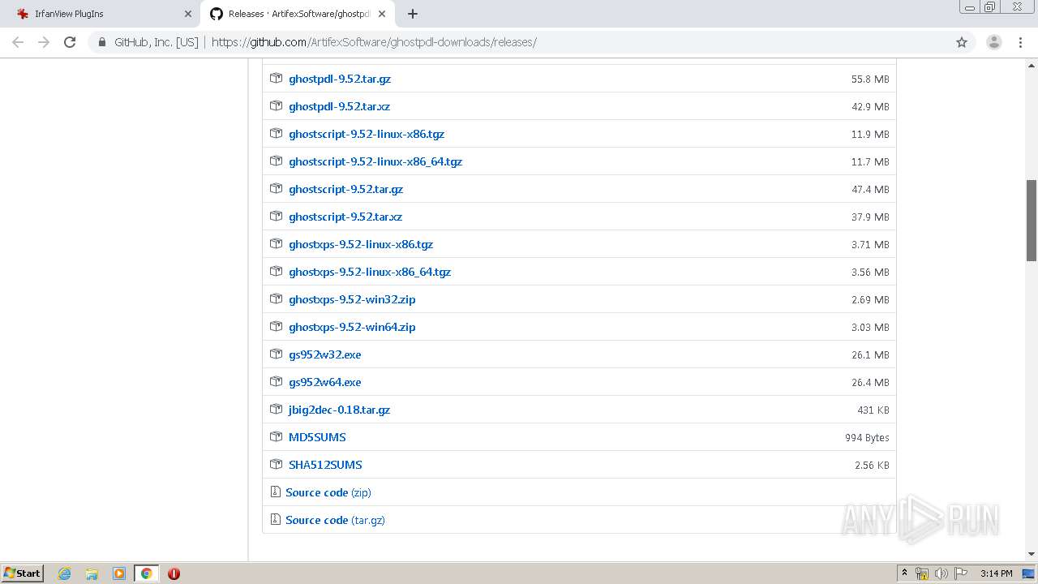Image resolution: width=1038 pixels, height=584 pixels.
Task: Open MD5SUMS file link
Action: point(317,437)
